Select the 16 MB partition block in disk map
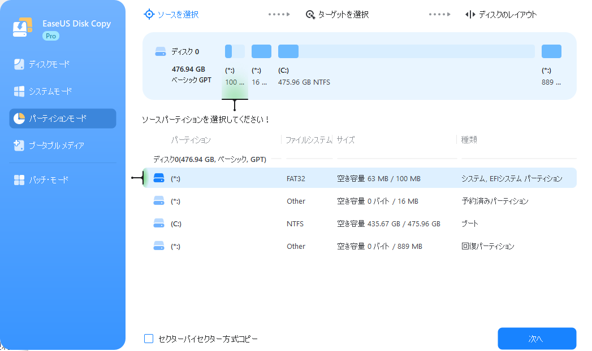This screenshot has width=592, height=351. pos(261,51)
